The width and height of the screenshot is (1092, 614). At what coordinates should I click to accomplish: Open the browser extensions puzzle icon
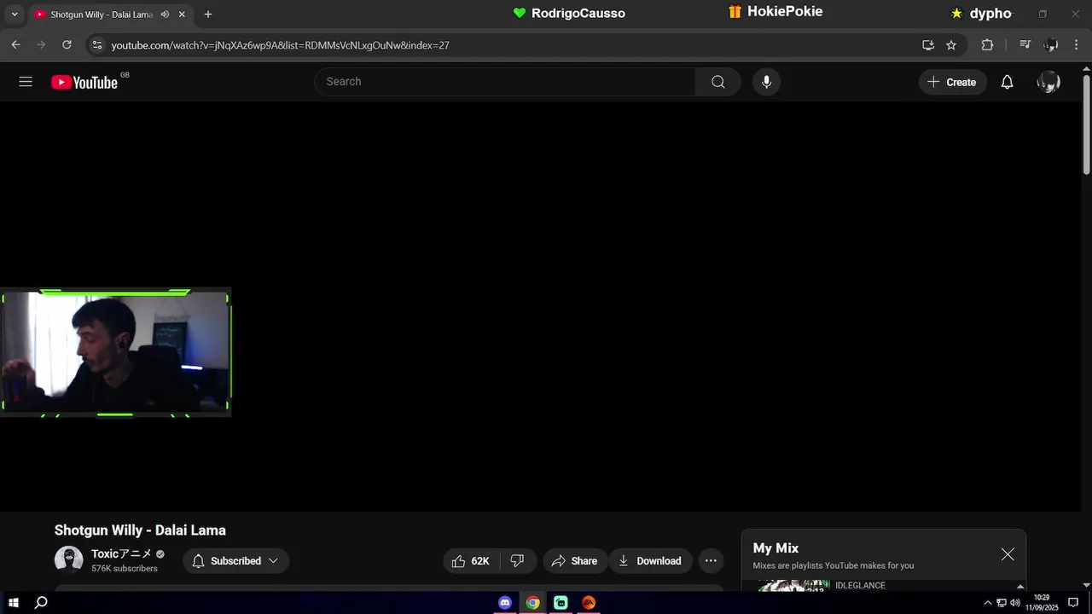(987, 44)
